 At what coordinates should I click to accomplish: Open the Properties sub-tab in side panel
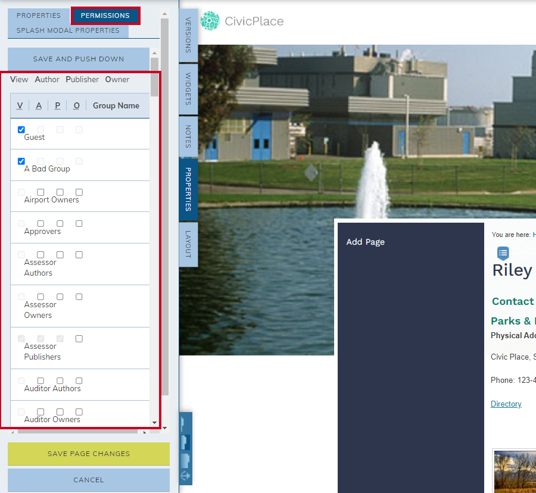(x=39, y=15)
